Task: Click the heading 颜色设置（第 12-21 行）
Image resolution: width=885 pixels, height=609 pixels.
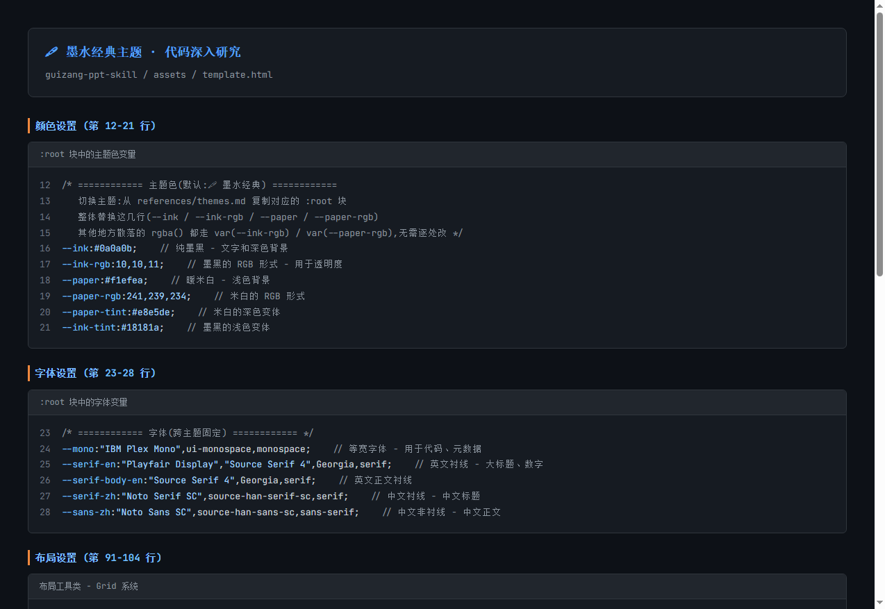Action: [x=96, y=126]
